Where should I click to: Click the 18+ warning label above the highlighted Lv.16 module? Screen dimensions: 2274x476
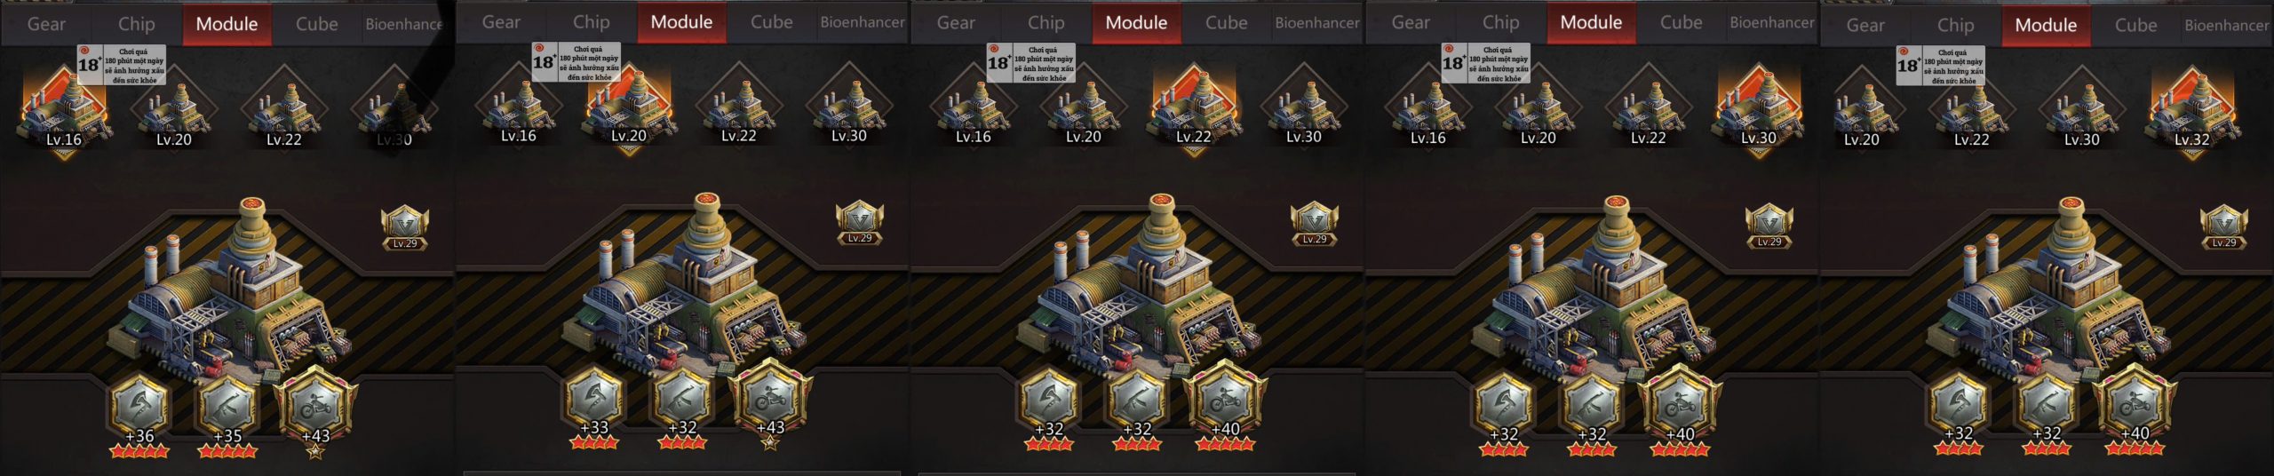click(122, 65)
